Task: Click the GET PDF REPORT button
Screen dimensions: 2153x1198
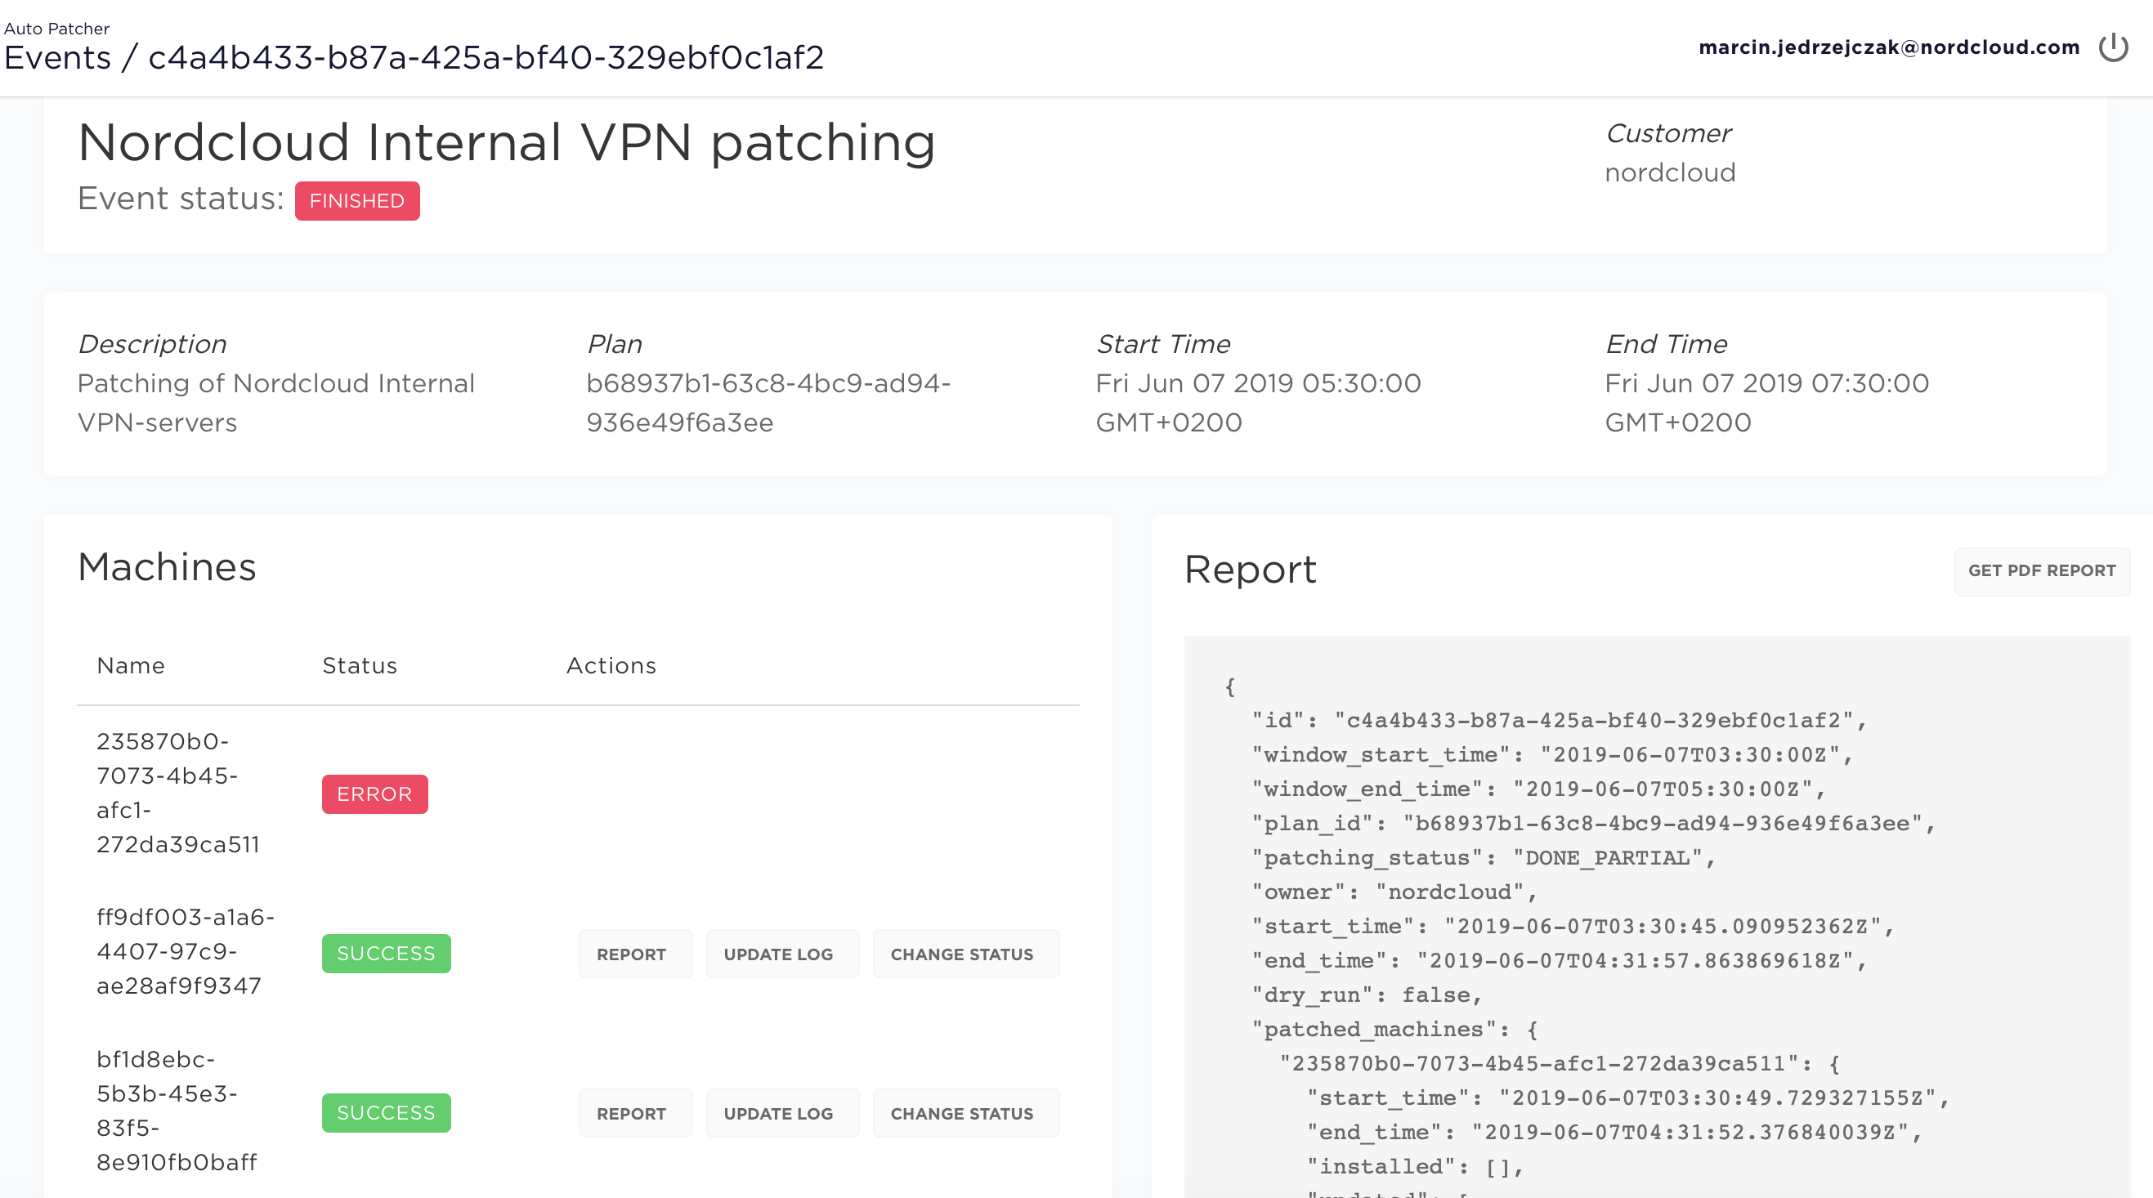Action: click(2042, 570)
